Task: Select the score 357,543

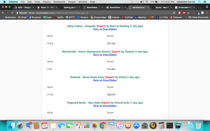Action: click(111, 44)
